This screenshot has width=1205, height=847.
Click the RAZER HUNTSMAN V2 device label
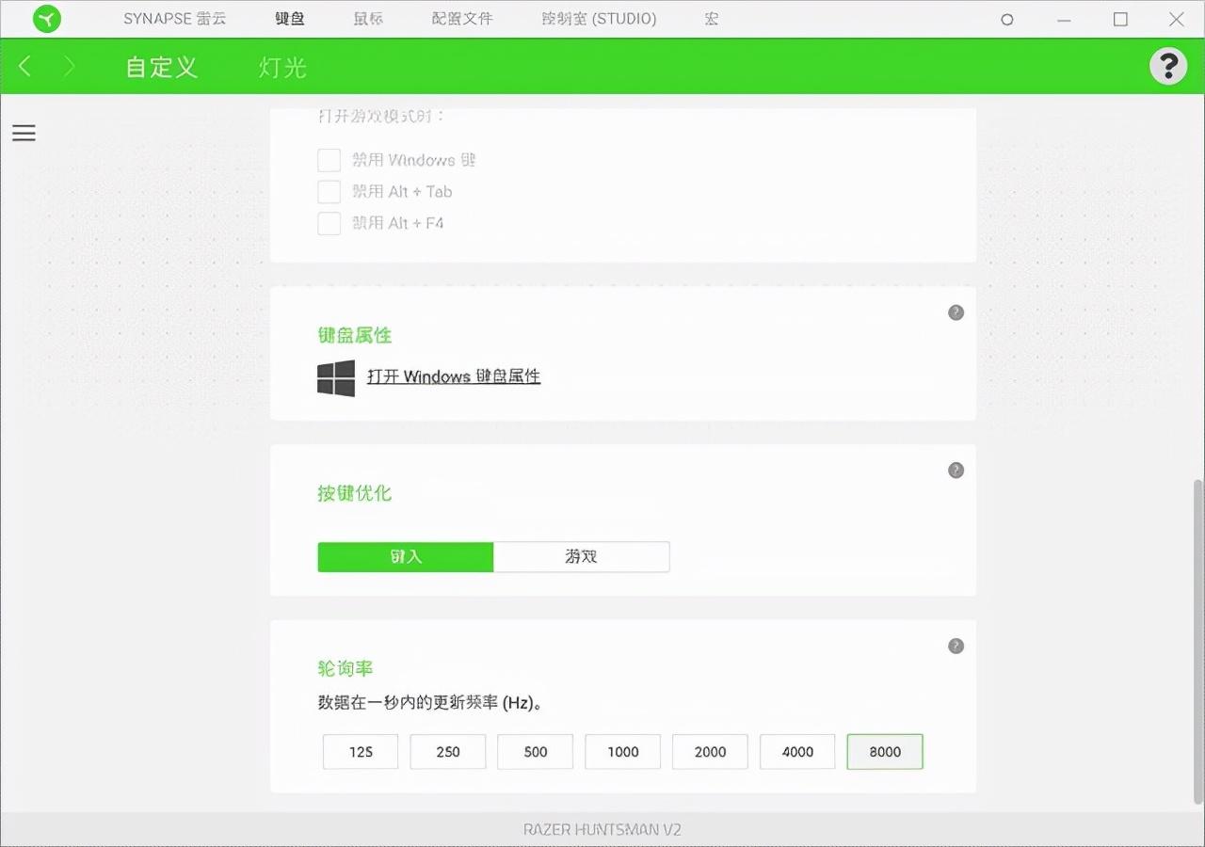point(602,829)
